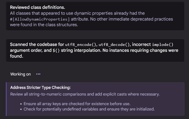The width and height of the screenshot is (189, 119).
Task: Select the "Check for potentially undefined variables" bullet
Action: point(89,109)
